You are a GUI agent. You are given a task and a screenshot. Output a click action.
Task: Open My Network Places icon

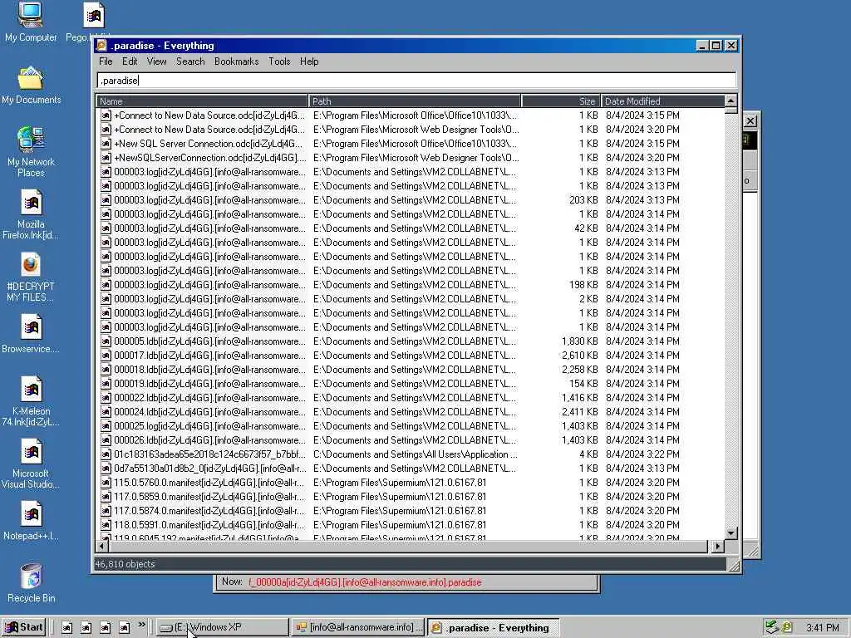pos(31,151)
